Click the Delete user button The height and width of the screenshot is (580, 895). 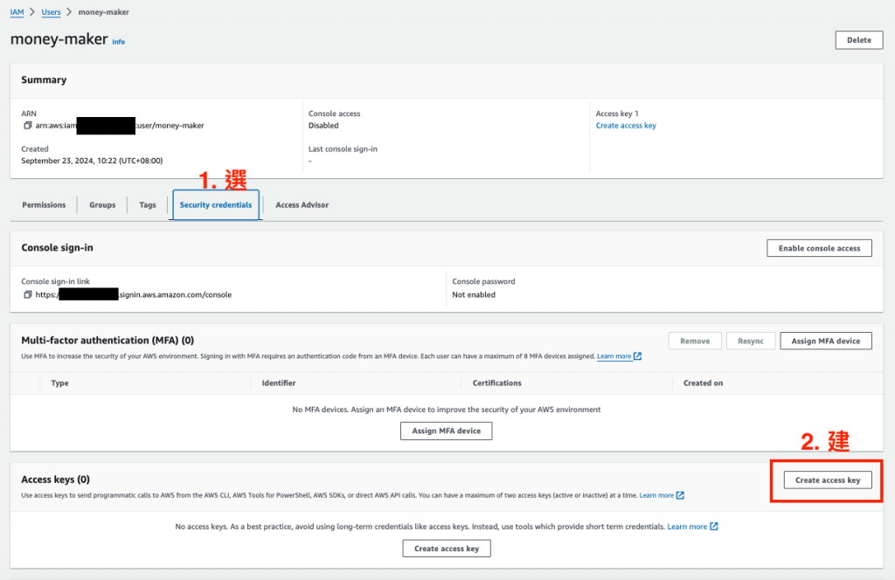point(858,40)
